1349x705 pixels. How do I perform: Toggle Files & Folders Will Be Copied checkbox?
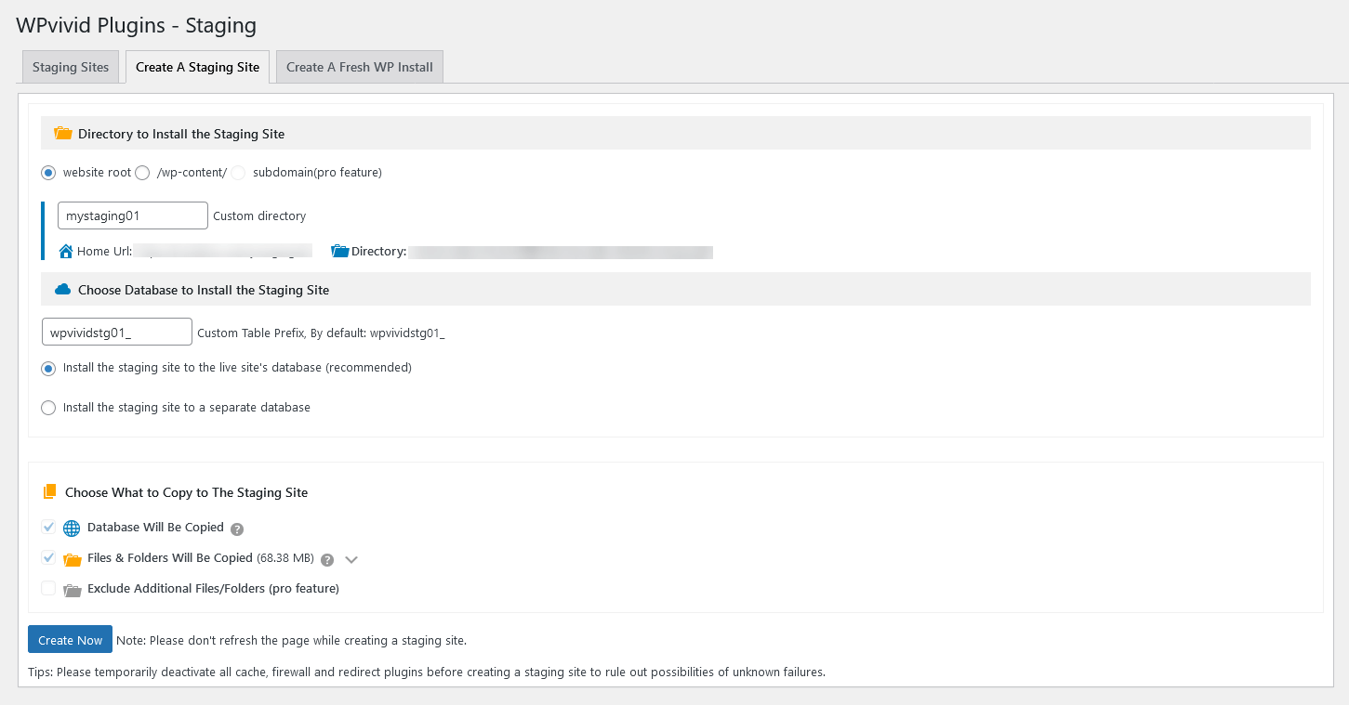48,558
